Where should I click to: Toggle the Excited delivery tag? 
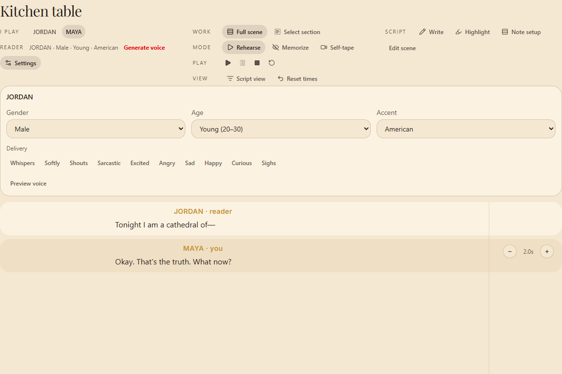click(x=140, y=163)
